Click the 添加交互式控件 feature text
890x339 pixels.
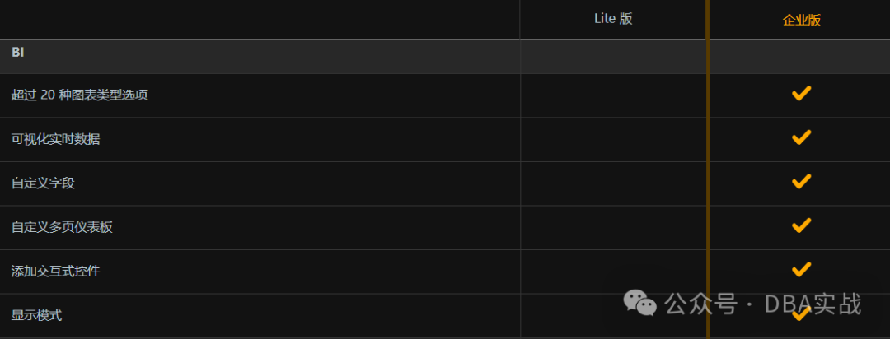pyautogui.click(x=56, y=271)
